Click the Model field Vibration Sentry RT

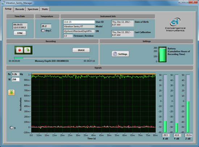pyautogui.click(x=79, y=27)
